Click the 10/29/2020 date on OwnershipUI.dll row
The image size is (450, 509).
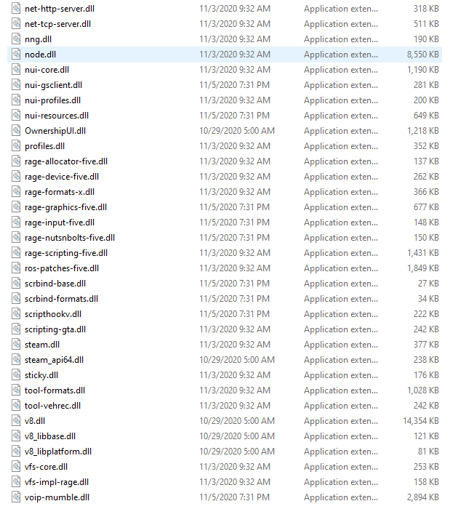(237, 130)
